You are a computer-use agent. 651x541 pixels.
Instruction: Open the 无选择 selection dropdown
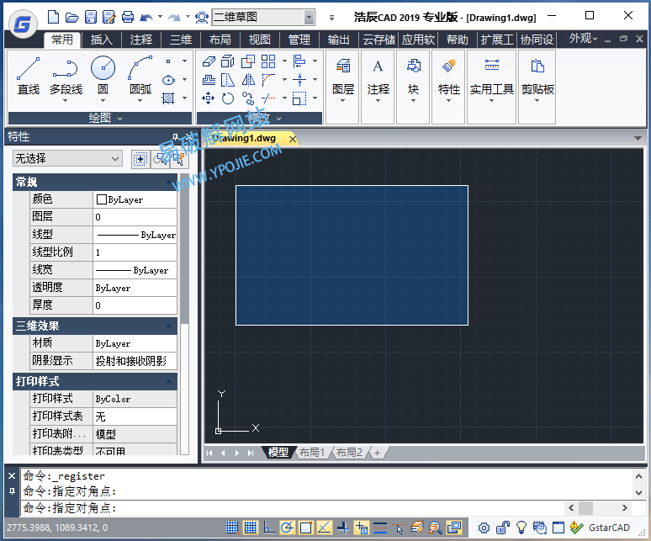(x=68, y=158)
